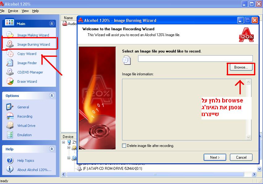Click the Browse button
The image size is (263, 184).
point(241,67)
